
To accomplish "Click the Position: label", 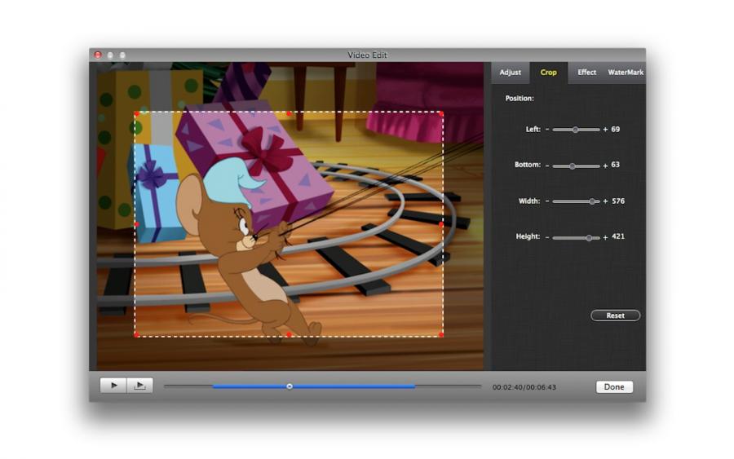I will [x=520, y=99].
